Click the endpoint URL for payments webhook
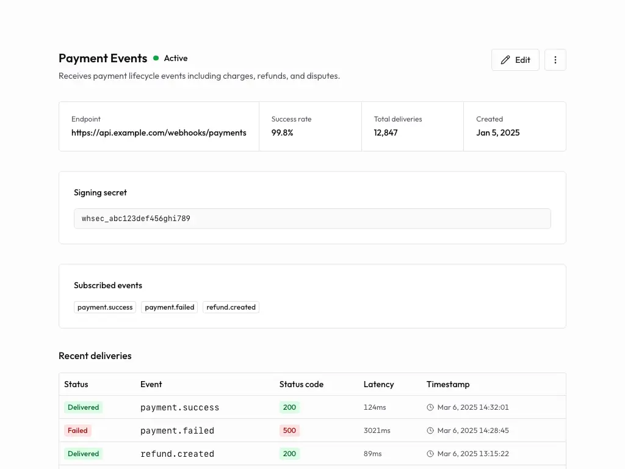Image resolution: width=625 pixels, height=469 pixels. pyautogui.click(x=159, y=133)
